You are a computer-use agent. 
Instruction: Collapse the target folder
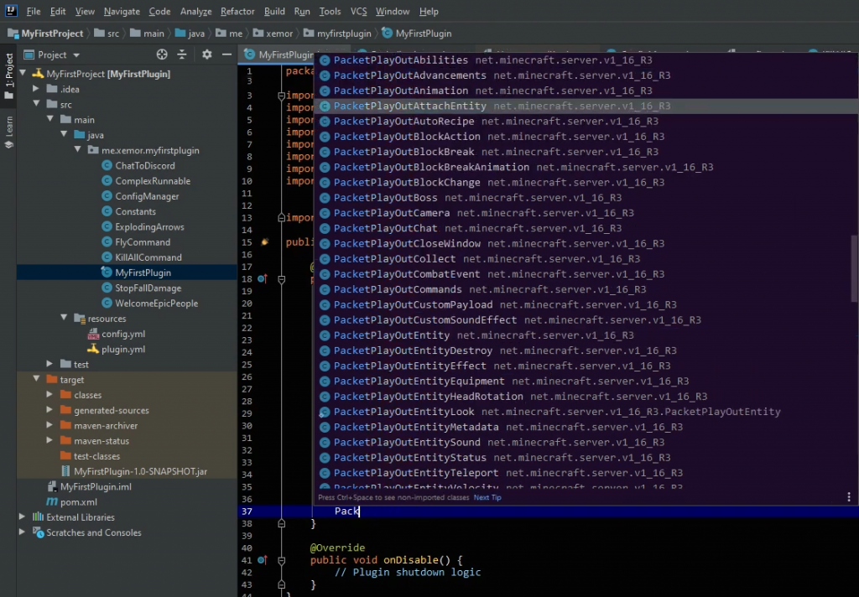(37, 380)
